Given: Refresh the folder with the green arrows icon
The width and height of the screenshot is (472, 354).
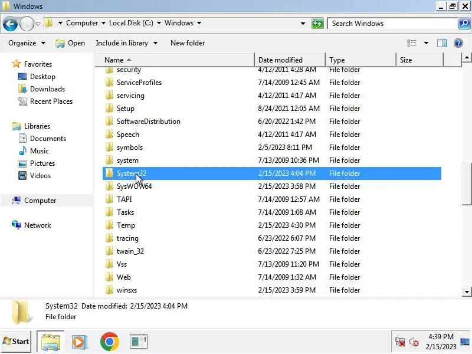Looking at the screenshot, I should tap(317, 24).
